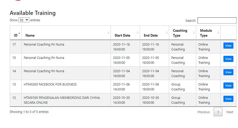View training ID 14 details

tap(228, 72)
